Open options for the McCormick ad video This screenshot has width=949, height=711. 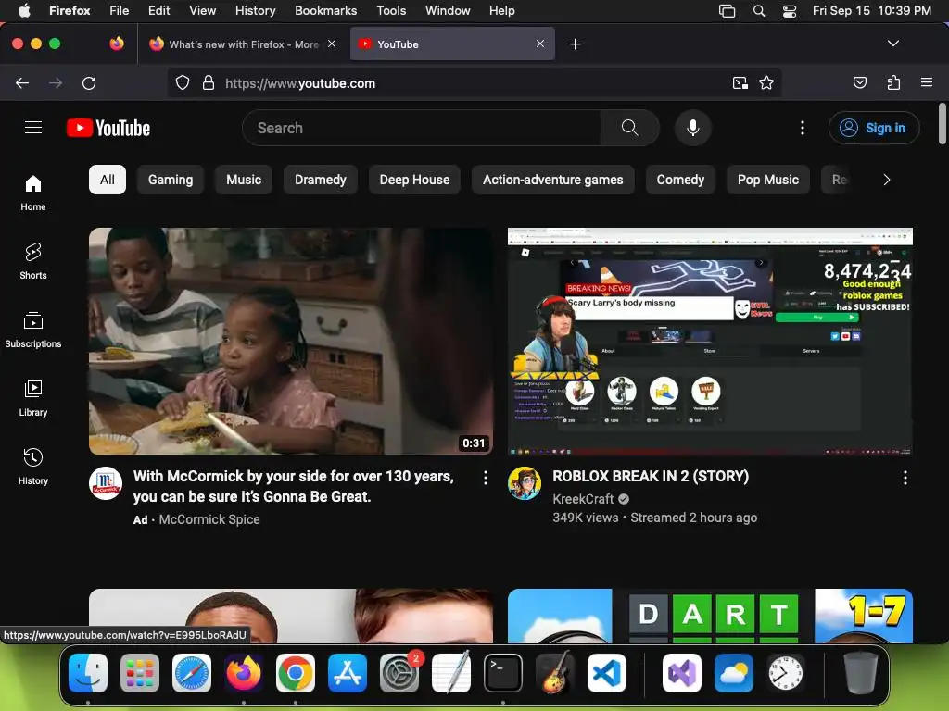pos(486,479)
